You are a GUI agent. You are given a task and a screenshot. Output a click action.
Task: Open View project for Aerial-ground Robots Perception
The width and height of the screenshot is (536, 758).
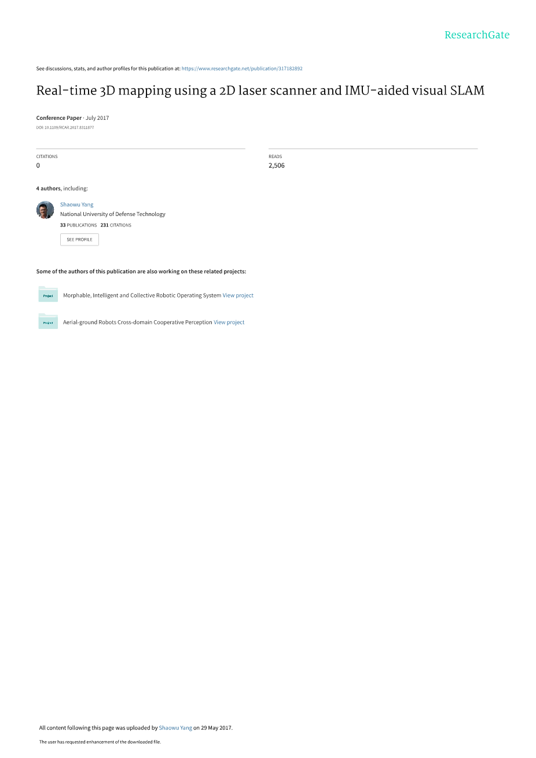pyautogui.click(x=229, y=323)
